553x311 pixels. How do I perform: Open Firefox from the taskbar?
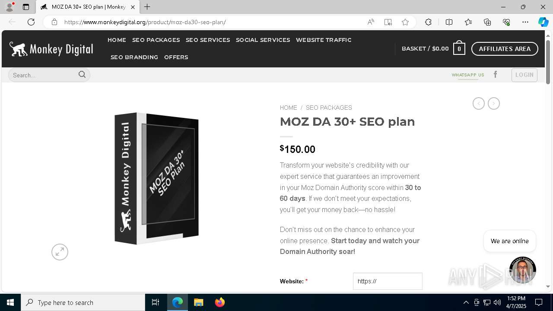click(x=220, y=302)
